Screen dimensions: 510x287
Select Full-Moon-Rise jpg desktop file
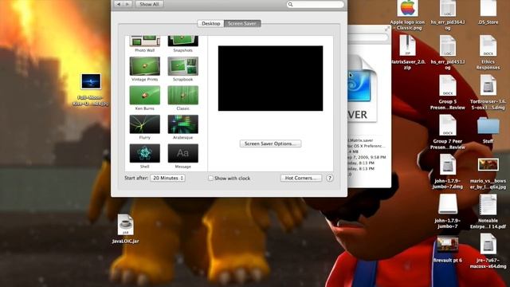91,81
